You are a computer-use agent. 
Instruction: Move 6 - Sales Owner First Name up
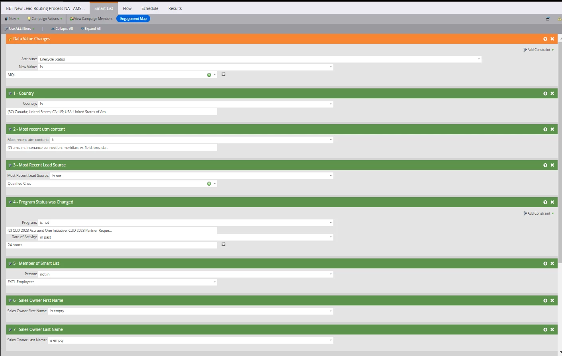pyautogui.click(x=545, y=301)
